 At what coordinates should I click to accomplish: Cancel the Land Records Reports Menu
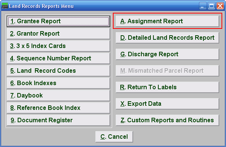(x=114, y=137)
